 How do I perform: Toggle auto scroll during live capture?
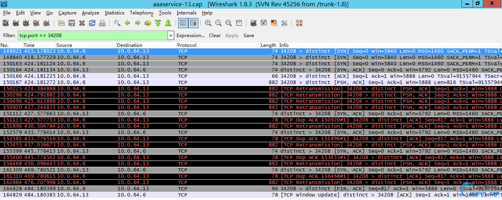[193, 23]
